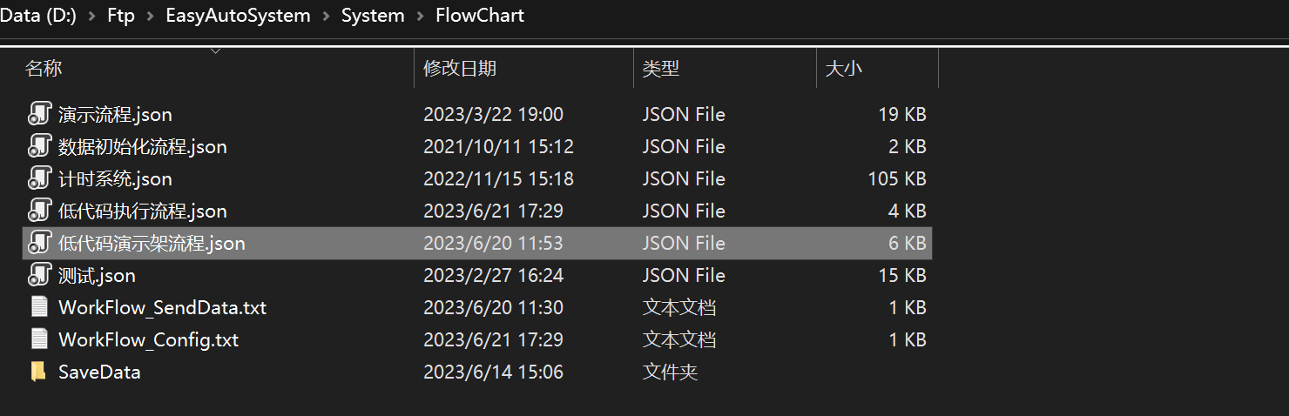The width and height of the screenshot is (1289, 416).
Task: Sort files by 大小 column header
Action: 843,68
